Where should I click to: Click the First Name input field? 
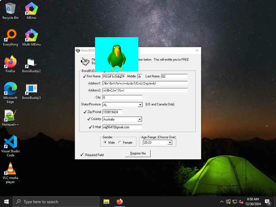click(114, 76)
